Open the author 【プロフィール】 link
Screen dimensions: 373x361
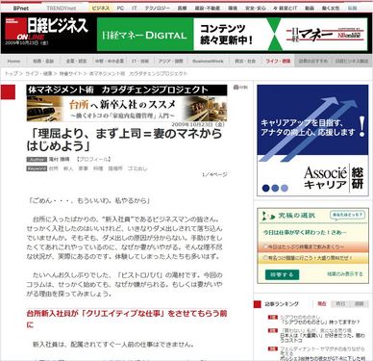(x=93, y=160)
